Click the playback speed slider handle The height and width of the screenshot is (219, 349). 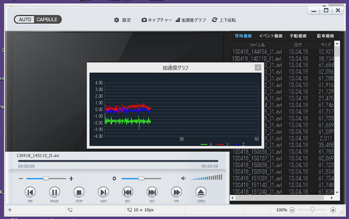click(x=46, y=179)
